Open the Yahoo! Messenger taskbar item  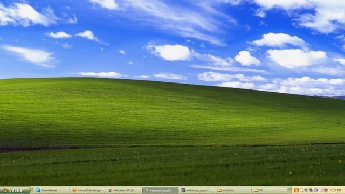pyautogui.click(x=88, y=190)
